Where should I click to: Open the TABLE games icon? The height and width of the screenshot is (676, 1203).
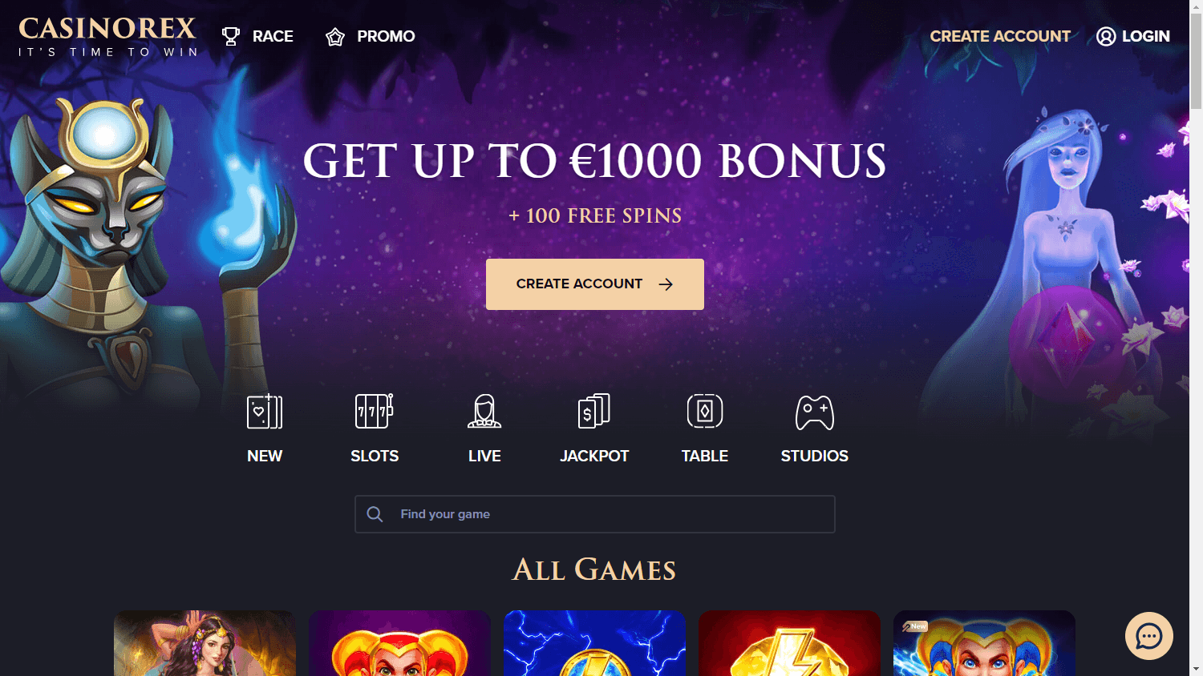coord(705,412)
